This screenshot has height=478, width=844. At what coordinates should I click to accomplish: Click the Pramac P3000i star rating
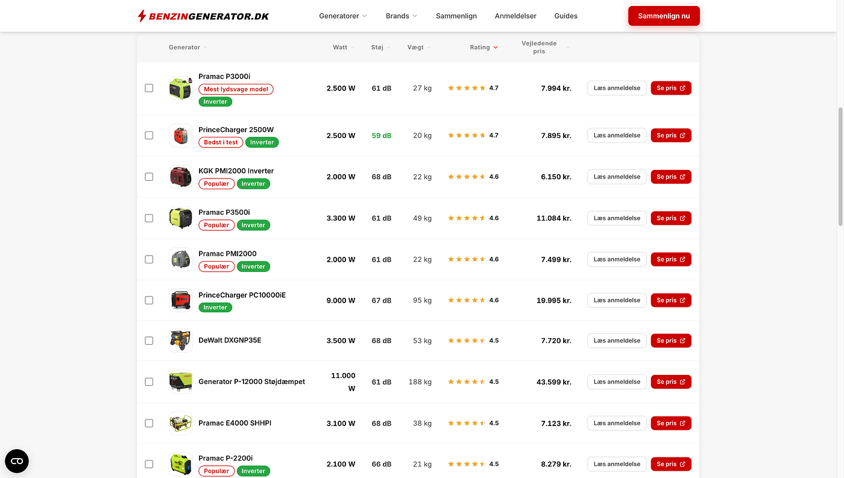[x=467, y=88]
